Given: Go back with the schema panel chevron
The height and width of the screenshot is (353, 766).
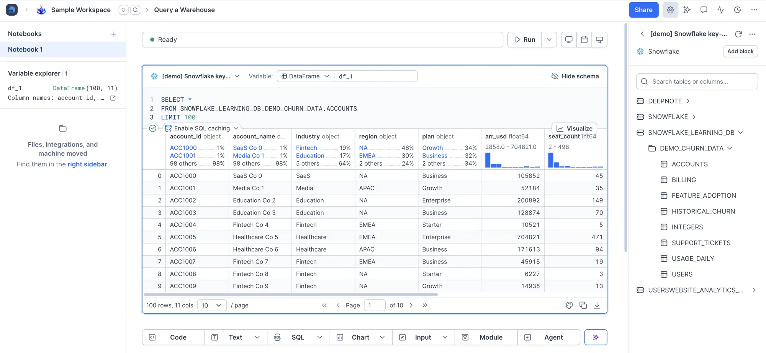Looking at the screenshot, I should point(642,34).
